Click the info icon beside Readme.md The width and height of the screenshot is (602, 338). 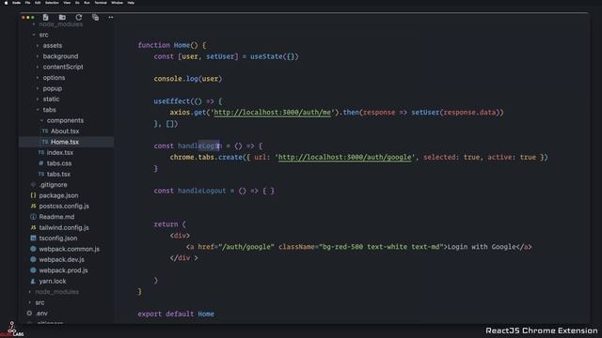click(x=33, y=217)
